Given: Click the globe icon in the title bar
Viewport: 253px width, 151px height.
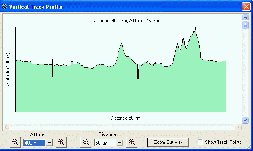Looking at the screenshot, I should coord(4,6).
